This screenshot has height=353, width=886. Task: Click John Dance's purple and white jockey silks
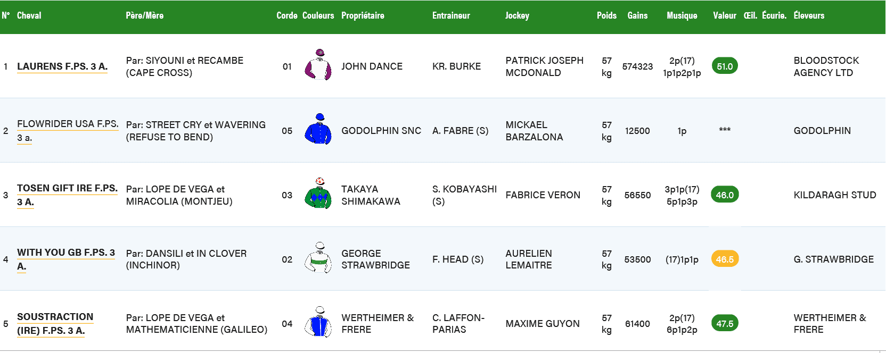318,65
